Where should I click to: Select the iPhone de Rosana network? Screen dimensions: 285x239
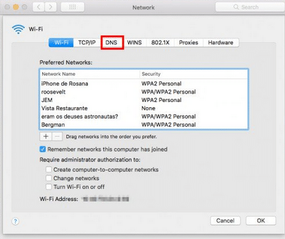144,84
